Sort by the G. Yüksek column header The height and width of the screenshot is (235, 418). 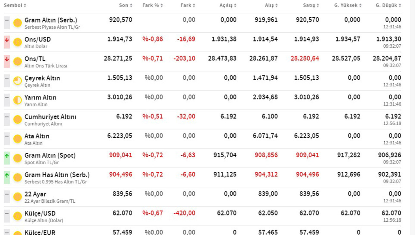[348, 5]
